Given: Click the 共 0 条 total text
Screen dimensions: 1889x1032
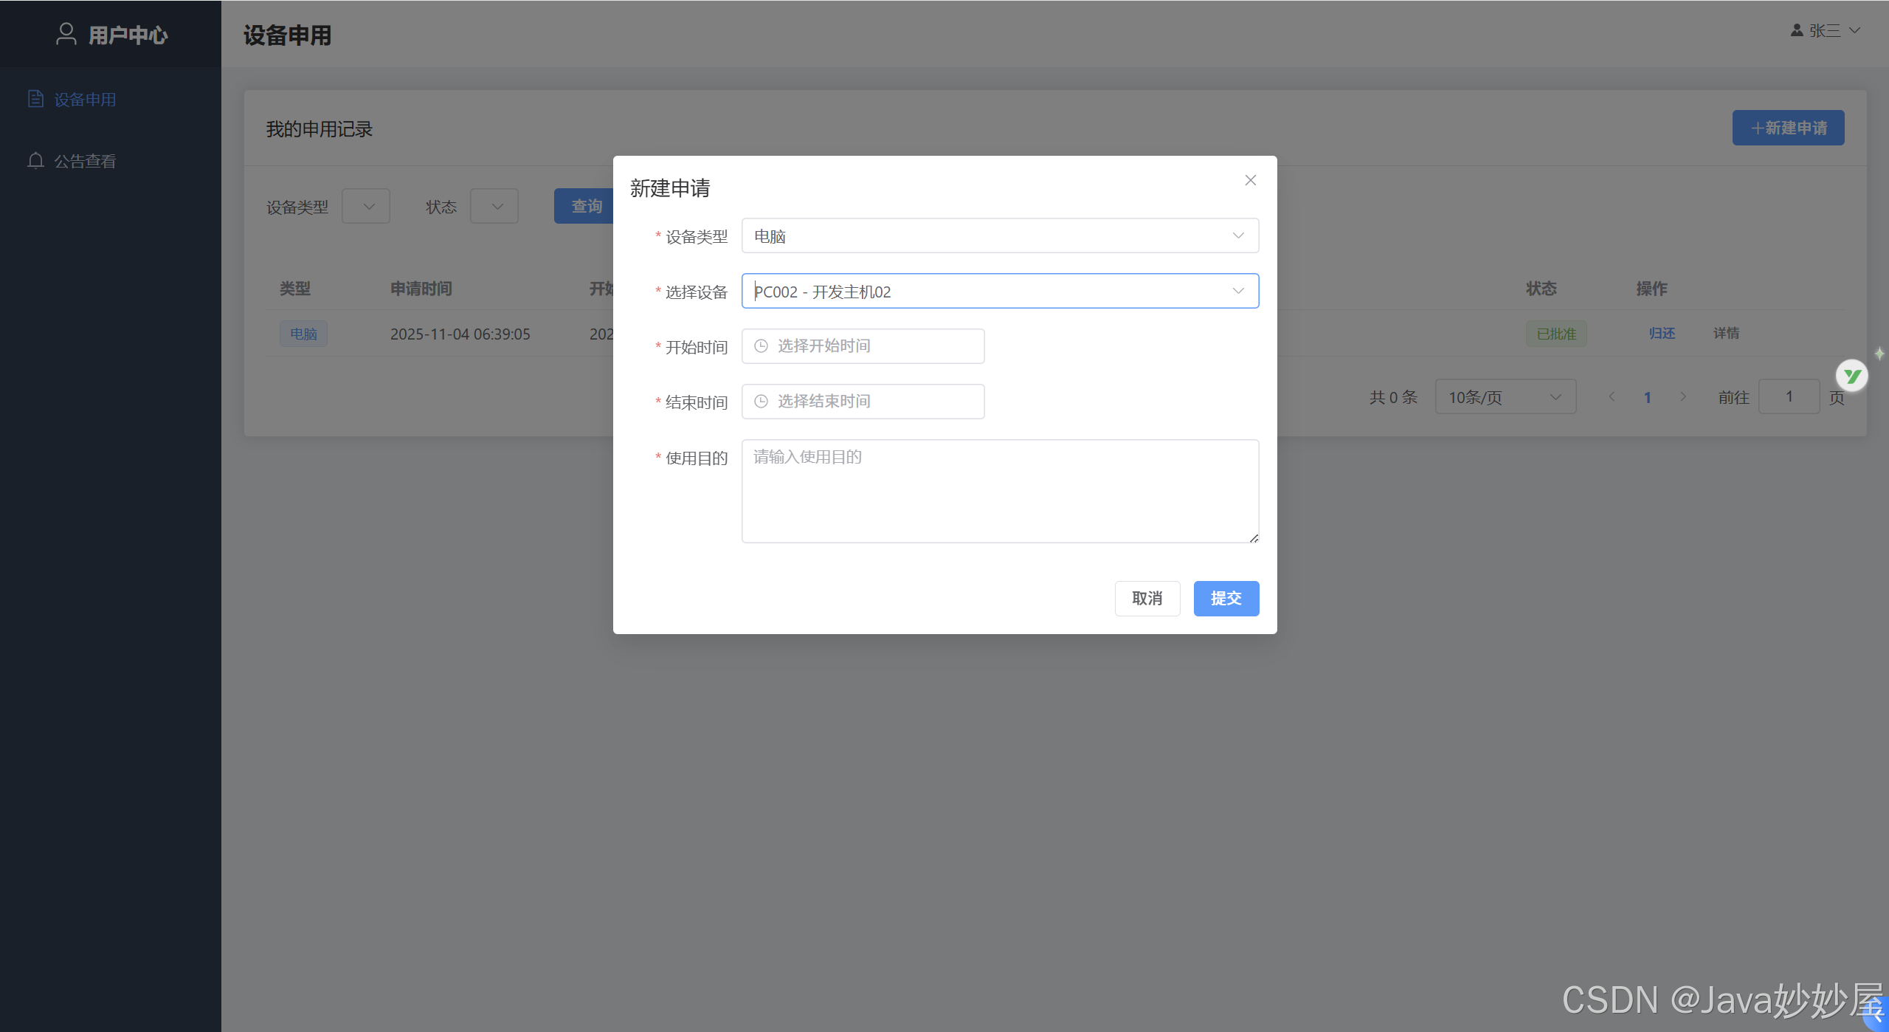Looking at the screenshot, I should 1393,397.
